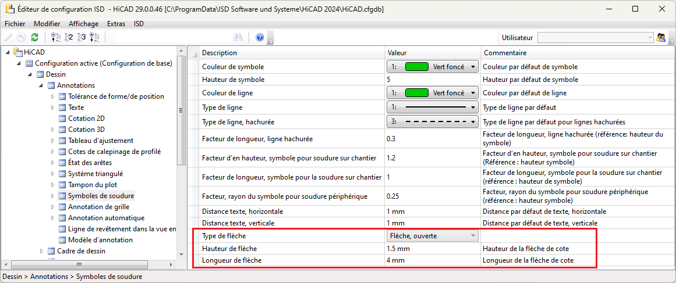Show tree level 3 toolbar icon
Viewport: 676px width, 283px height.
coord(82,37)
